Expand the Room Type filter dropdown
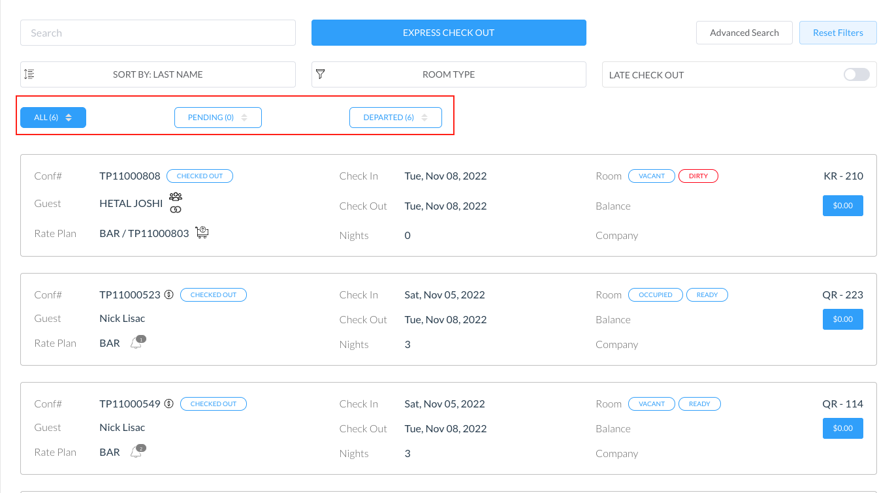This screenshot has height=493, width=894. pos(449,74)
